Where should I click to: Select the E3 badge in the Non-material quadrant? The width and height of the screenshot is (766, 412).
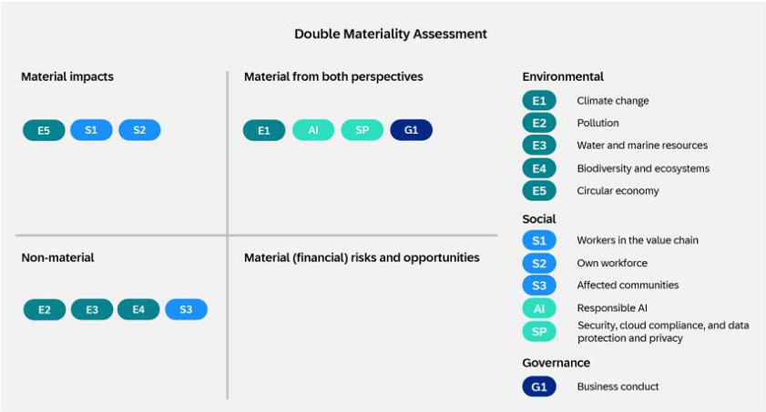[92, 310]
